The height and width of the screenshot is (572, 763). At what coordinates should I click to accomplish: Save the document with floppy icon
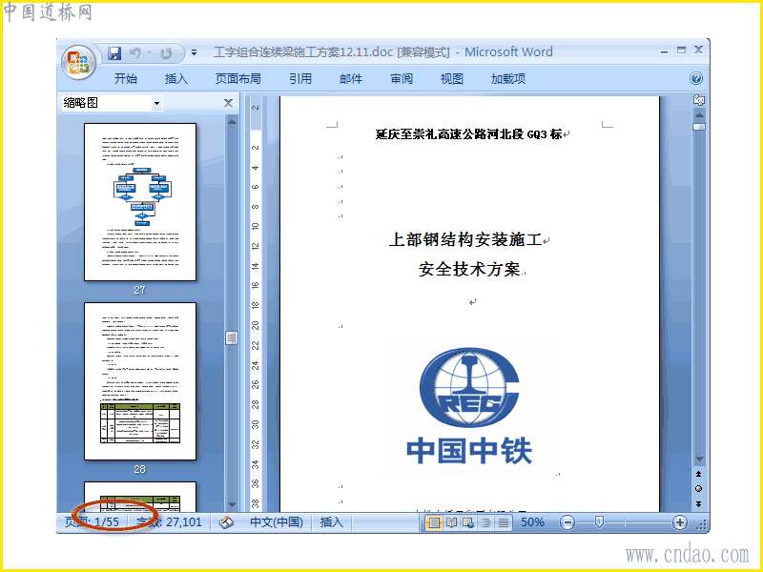pyautogui.click(x=114, y=53)
